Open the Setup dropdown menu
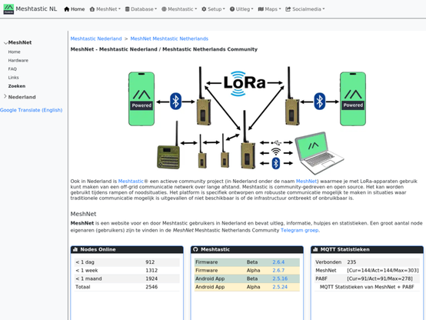 (213, 9)
